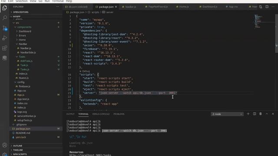Click the Debug code lens above scripts
This screenshot has height=156, width=278.
(86, 71)
